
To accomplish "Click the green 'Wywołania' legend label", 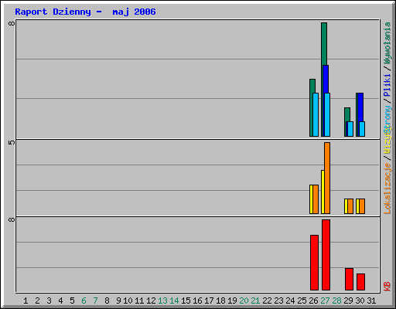I will [x=387, y=43].
